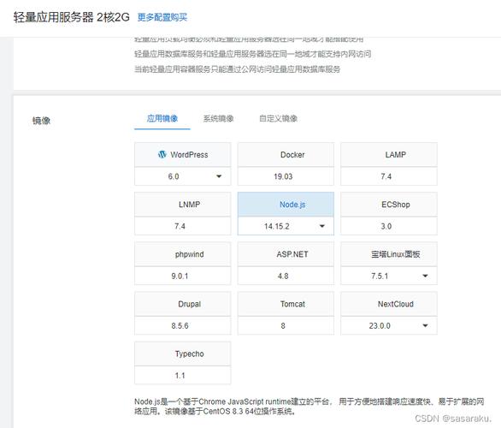Click the Tomcat 8 version field
Viewport: 501px width, 428px height.
(286, 325)
